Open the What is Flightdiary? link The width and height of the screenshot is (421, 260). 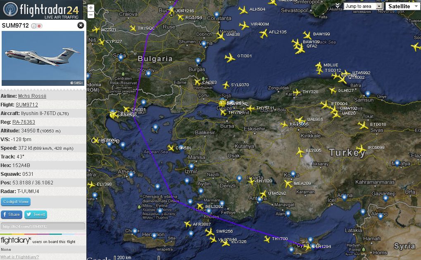pyautogui.click(x=20, y=257)
